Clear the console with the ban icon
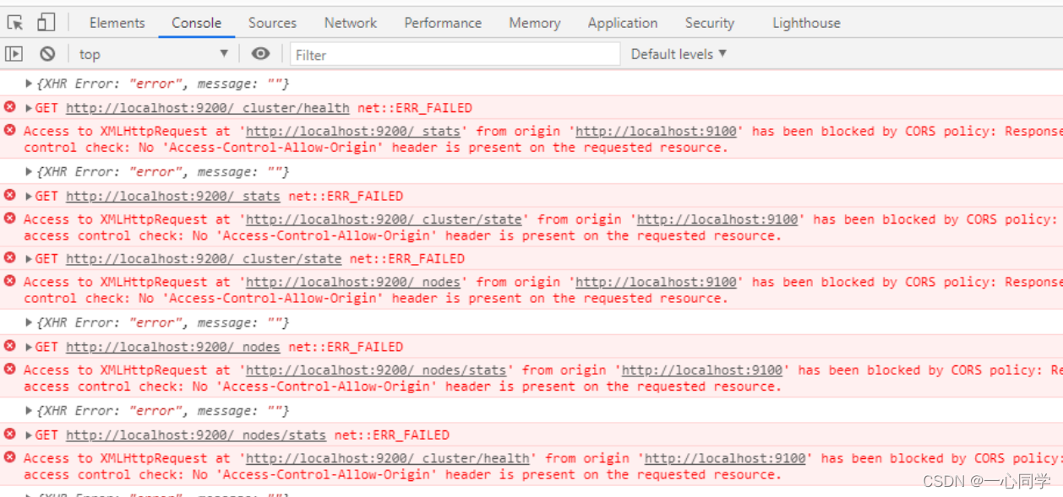1063x497 pixels. [x=47, y=54]
